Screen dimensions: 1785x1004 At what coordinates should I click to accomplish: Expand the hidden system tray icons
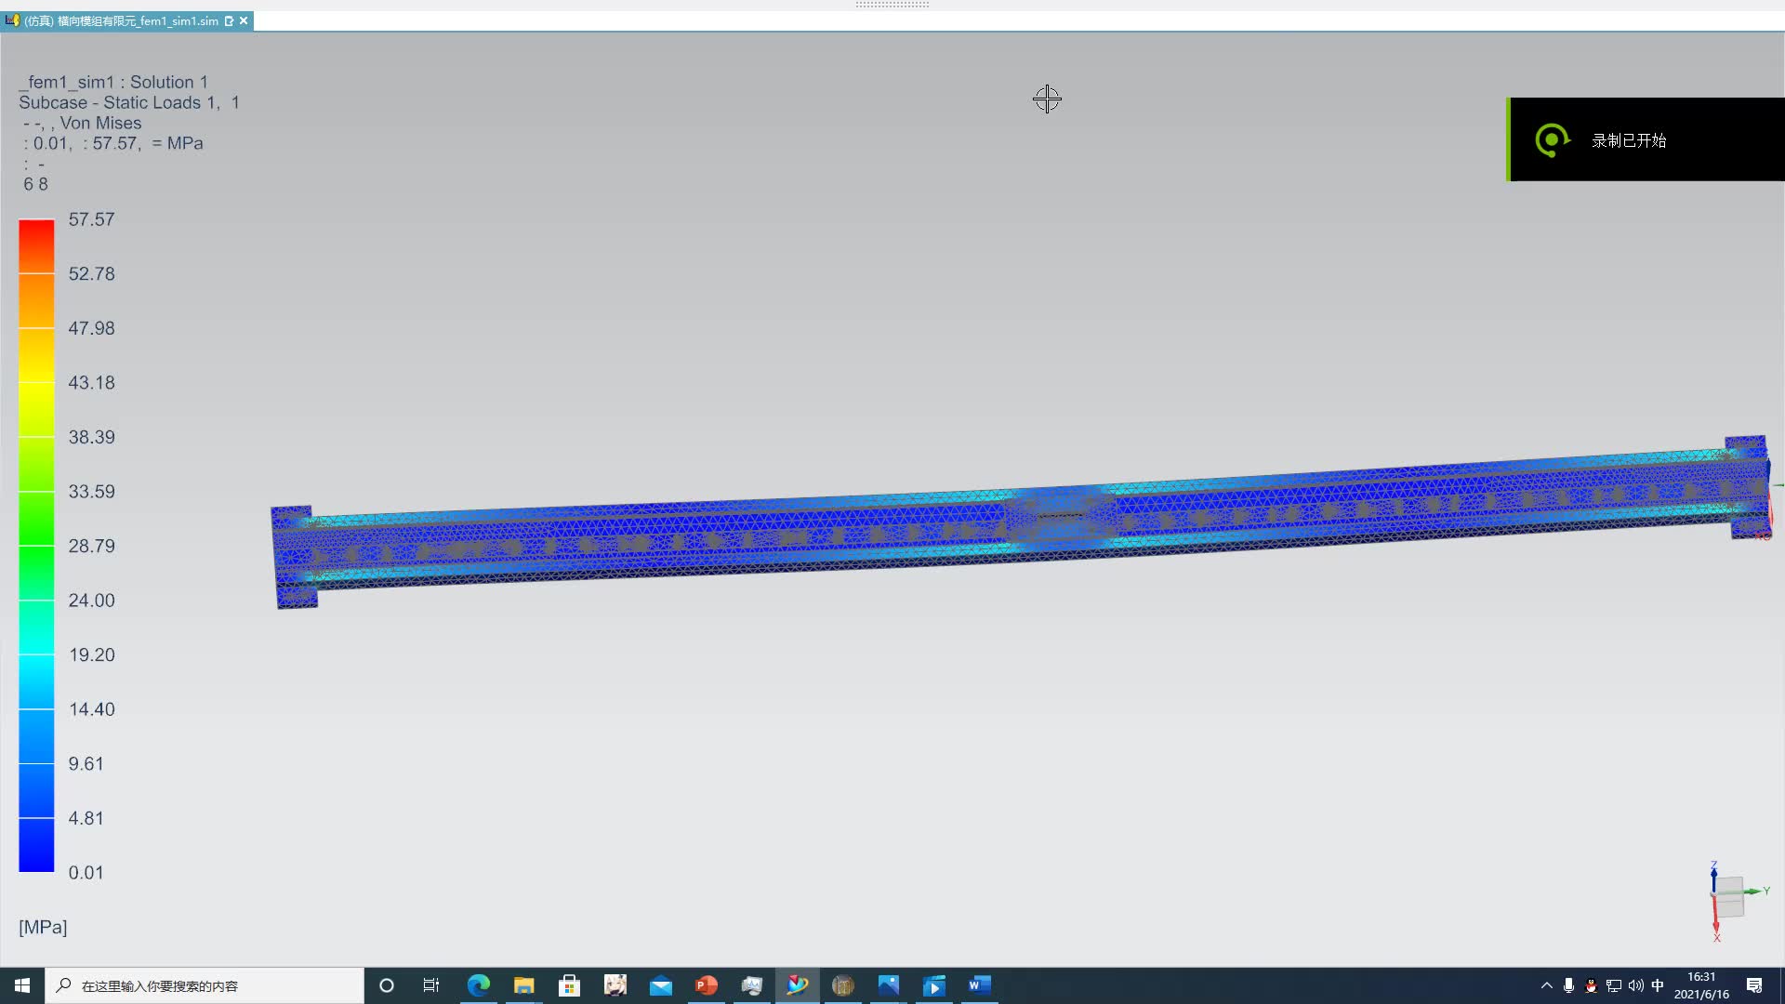click(x=1547, y=985)
